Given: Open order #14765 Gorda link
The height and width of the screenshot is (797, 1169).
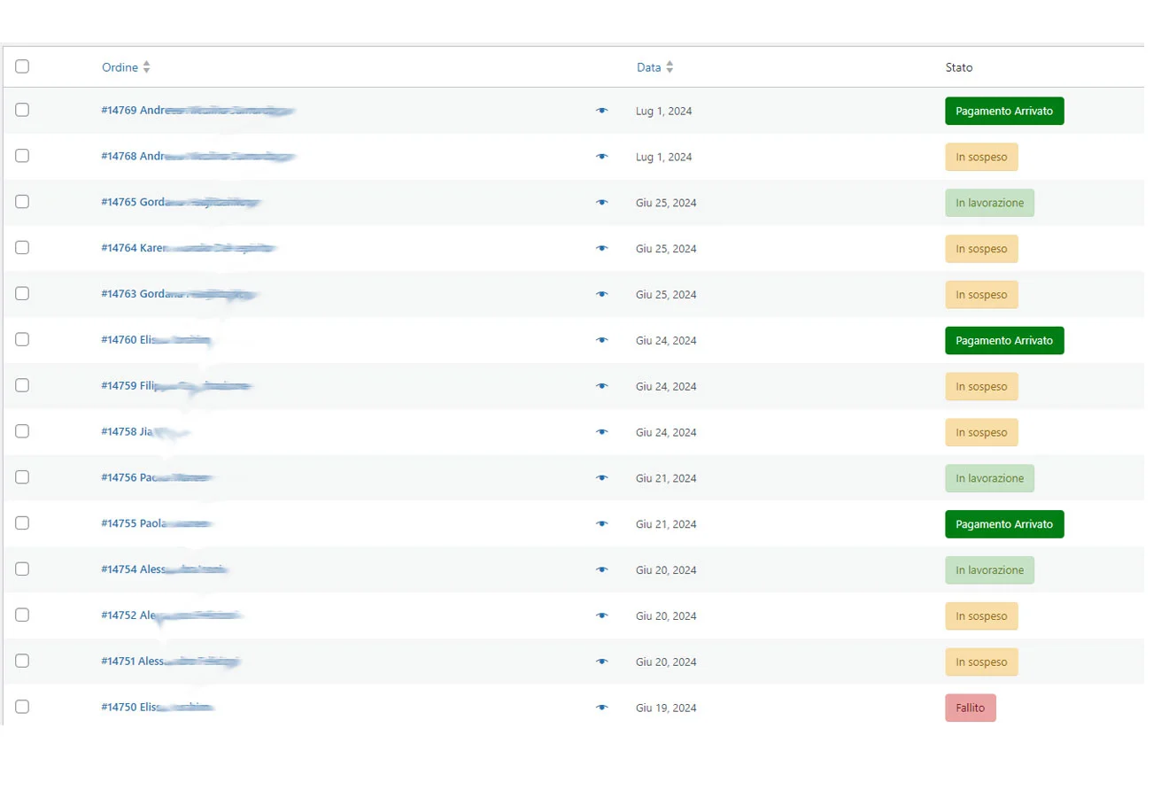Looking at the screenshot, I should click(181, 203).
